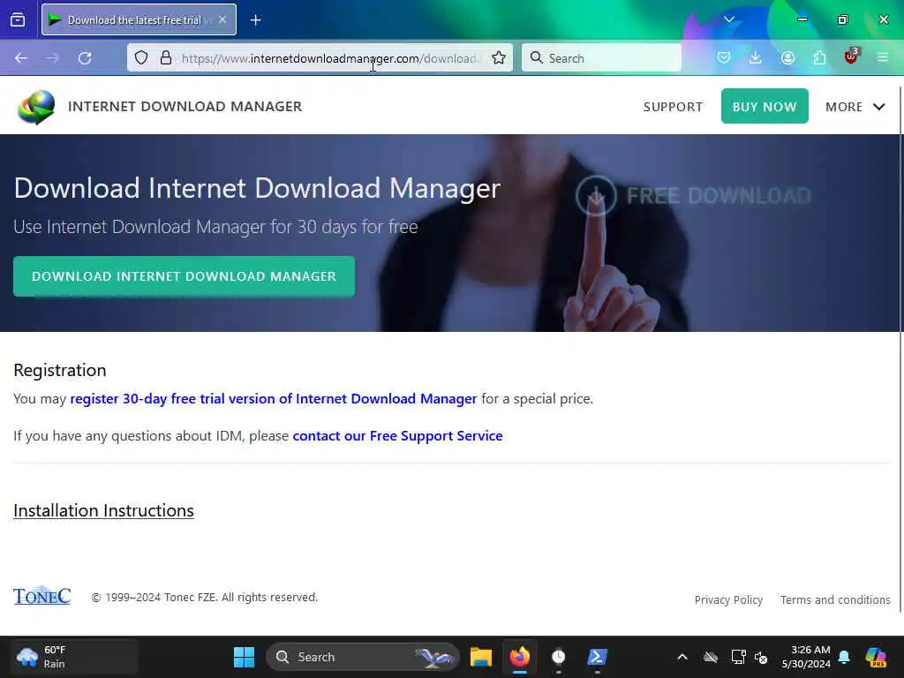Click the 1999–2024 Tonec FZE copyright text

(x=205, y=598)
